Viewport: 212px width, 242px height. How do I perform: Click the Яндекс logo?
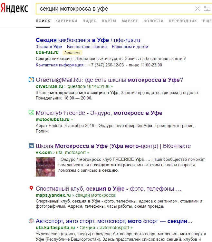[x=14, y=8]
